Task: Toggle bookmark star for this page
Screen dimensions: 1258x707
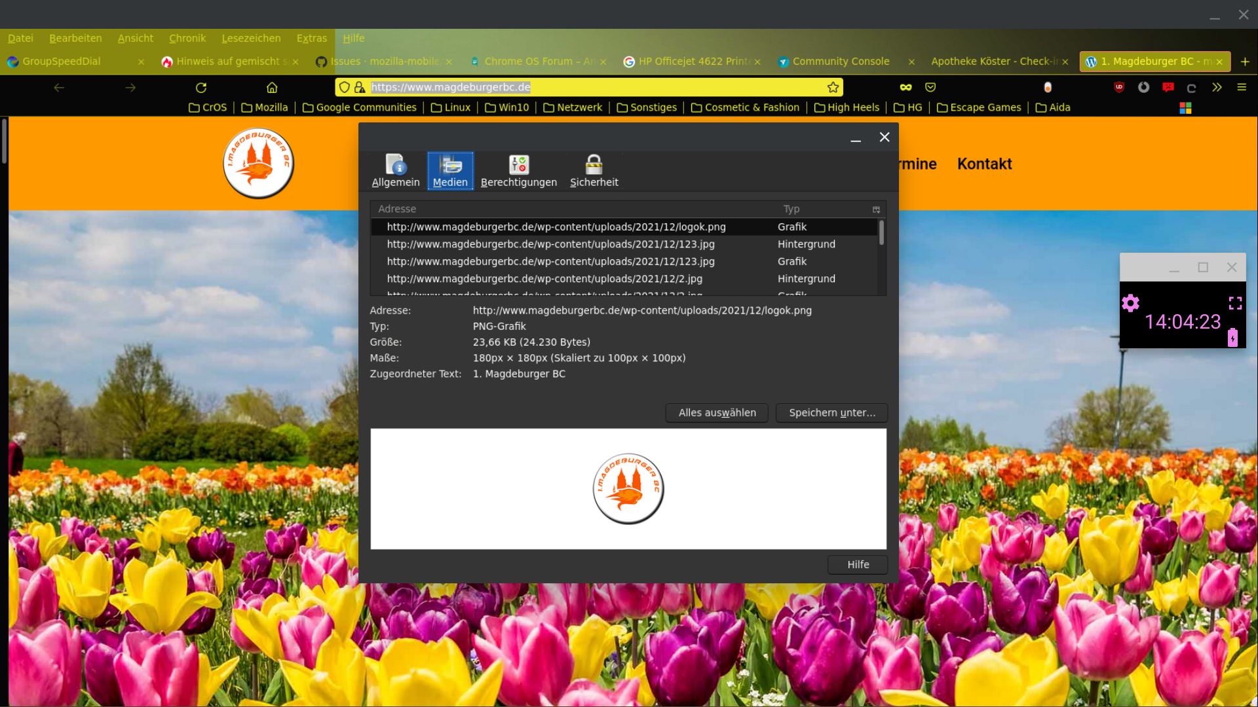Action: tap(833, 87)
